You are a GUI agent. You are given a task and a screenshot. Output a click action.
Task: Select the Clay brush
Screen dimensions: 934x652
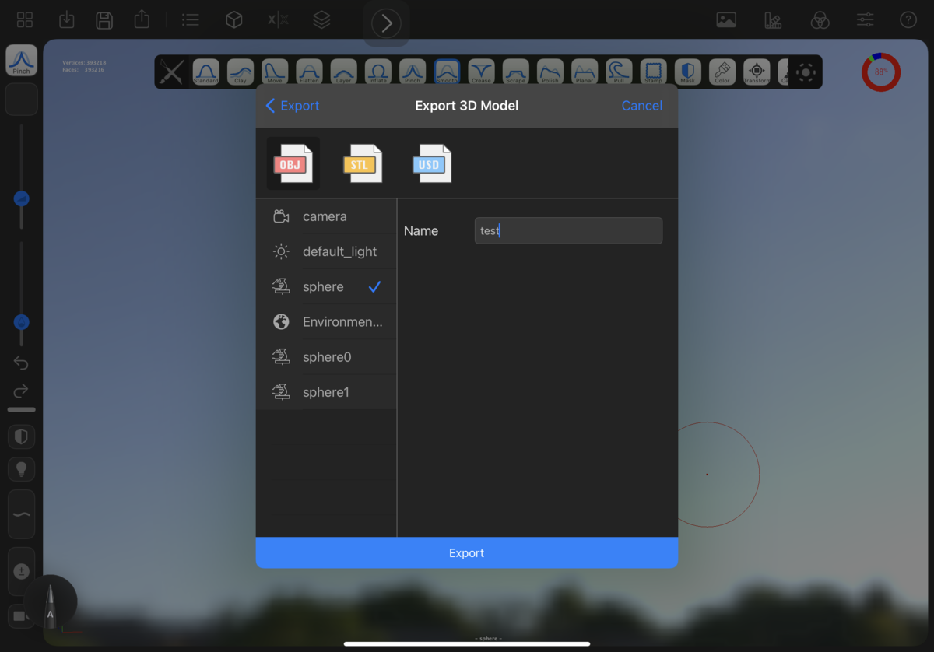tap(240, 72)
